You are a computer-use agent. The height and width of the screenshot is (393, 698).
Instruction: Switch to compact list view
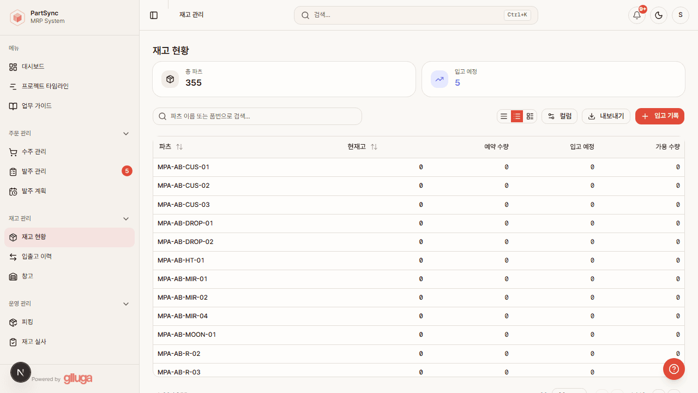(x=503, y=116)
